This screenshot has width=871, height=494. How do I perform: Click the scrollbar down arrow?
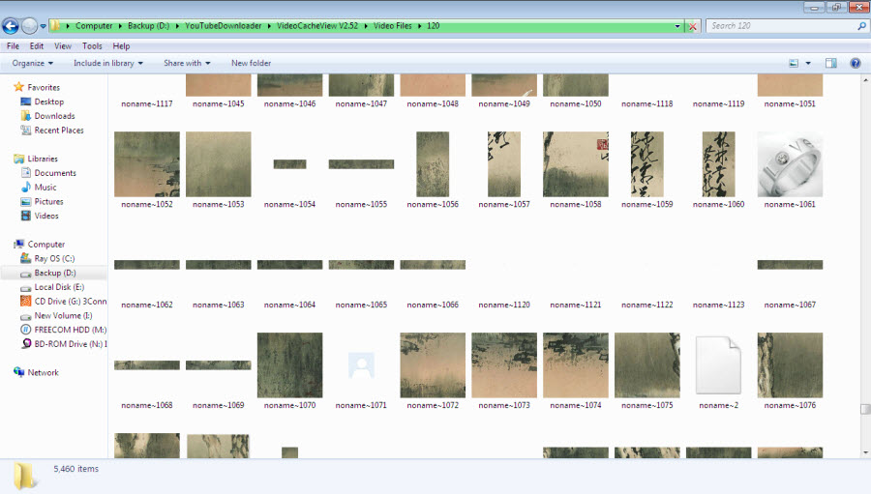point(865,453)
